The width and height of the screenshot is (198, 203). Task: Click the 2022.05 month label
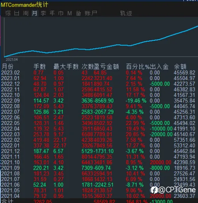point(10,123)
